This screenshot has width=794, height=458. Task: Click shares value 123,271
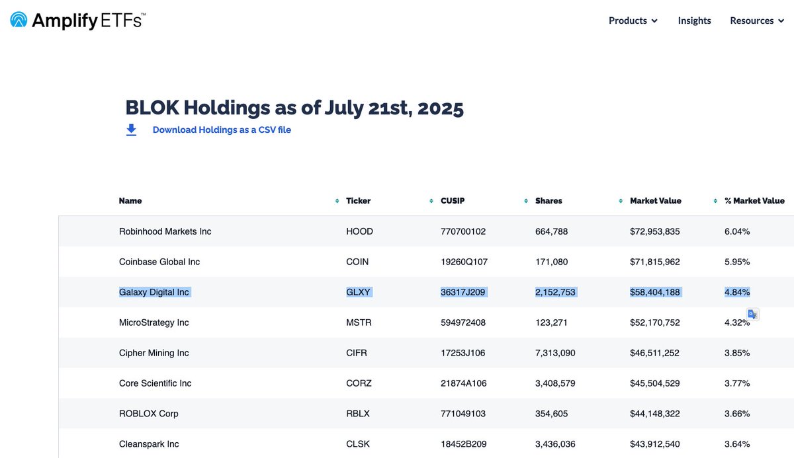[x=551, y=323]
